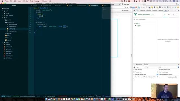
Task: Click the zoom magnifier icon in address bar
Action: point(125,7)
